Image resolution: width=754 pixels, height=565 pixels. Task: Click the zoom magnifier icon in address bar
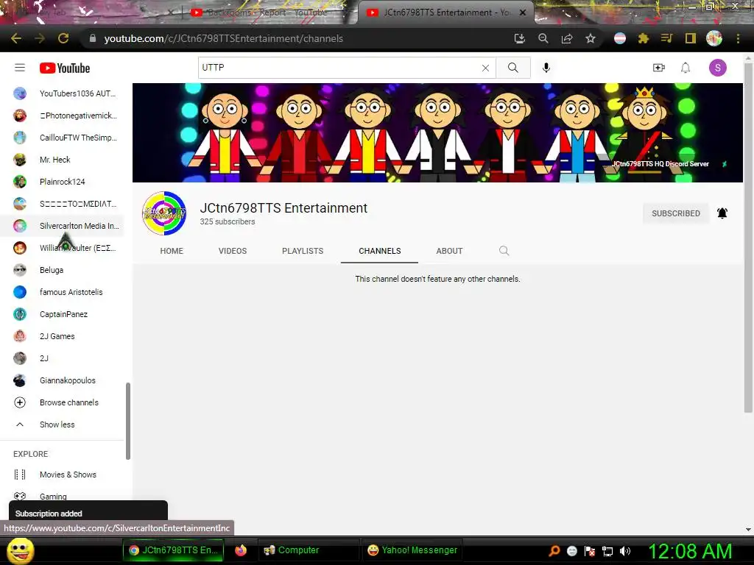tap(543, 38)
